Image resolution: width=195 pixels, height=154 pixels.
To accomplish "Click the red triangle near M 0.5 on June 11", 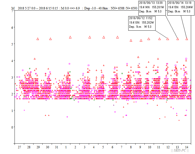I will (160, 118).
